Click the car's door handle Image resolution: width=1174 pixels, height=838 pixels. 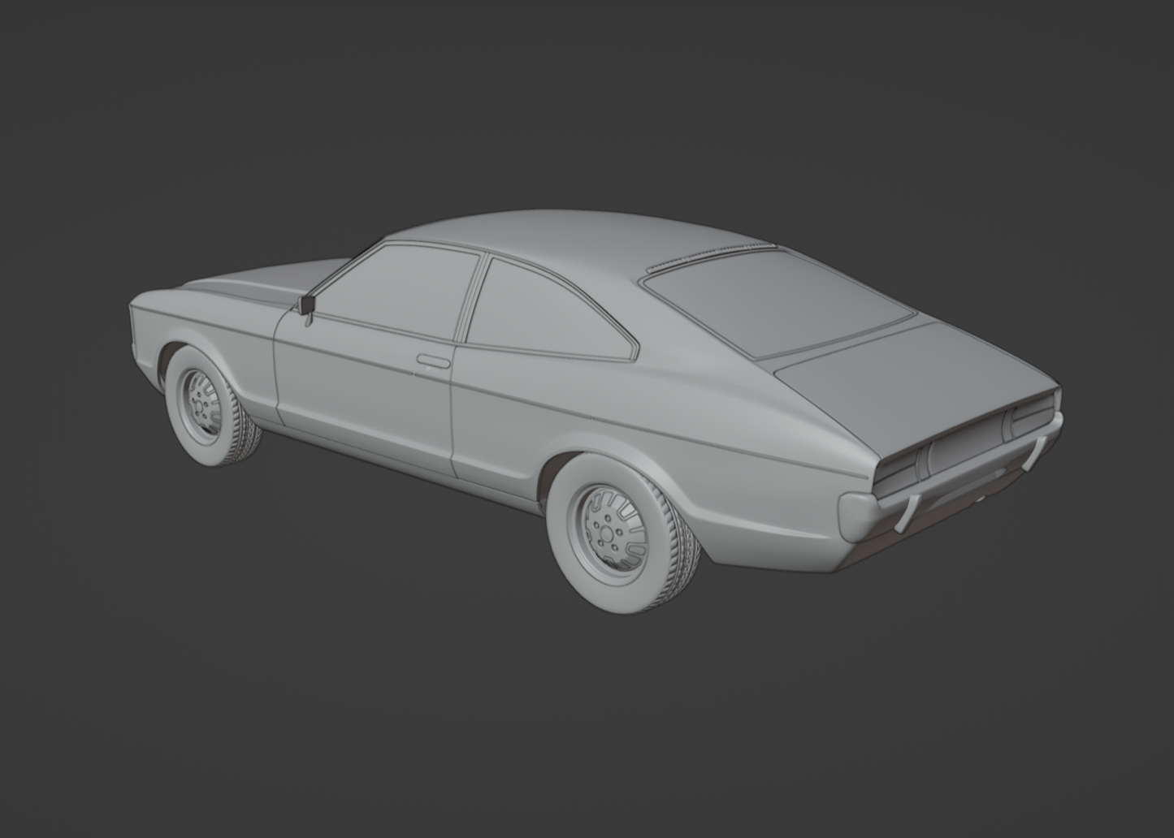click(433, 361)
